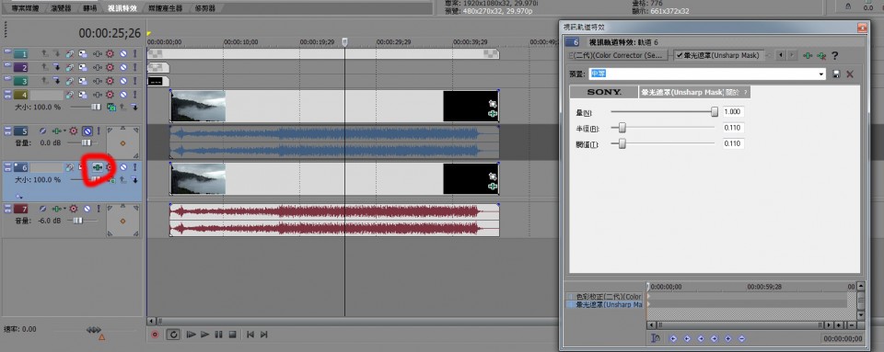Image resolution: width=884 pixels, height=352 pixels.
Task: Click 關於 about link in plug-in header
Action: [732, 92]
